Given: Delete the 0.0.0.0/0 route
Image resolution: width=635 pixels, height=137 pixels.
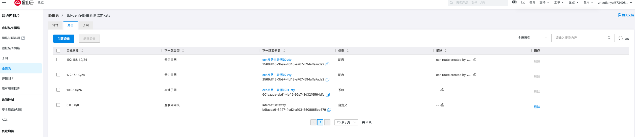Looking at the screenshot, I should point(537,107).
